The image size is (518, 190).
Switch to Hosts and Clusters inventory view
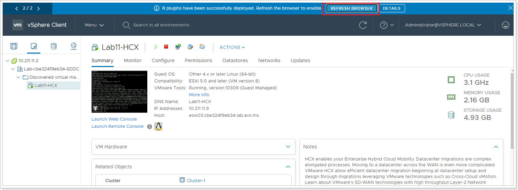pyautogui.click(x=14, y=46)
